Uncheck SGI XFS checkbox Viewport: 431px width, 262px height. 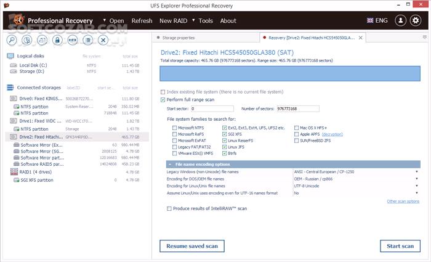[x=224, y=134]
